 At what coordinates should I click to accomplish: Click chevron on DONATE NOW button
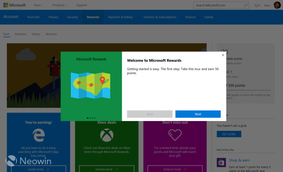click(185, 169)
